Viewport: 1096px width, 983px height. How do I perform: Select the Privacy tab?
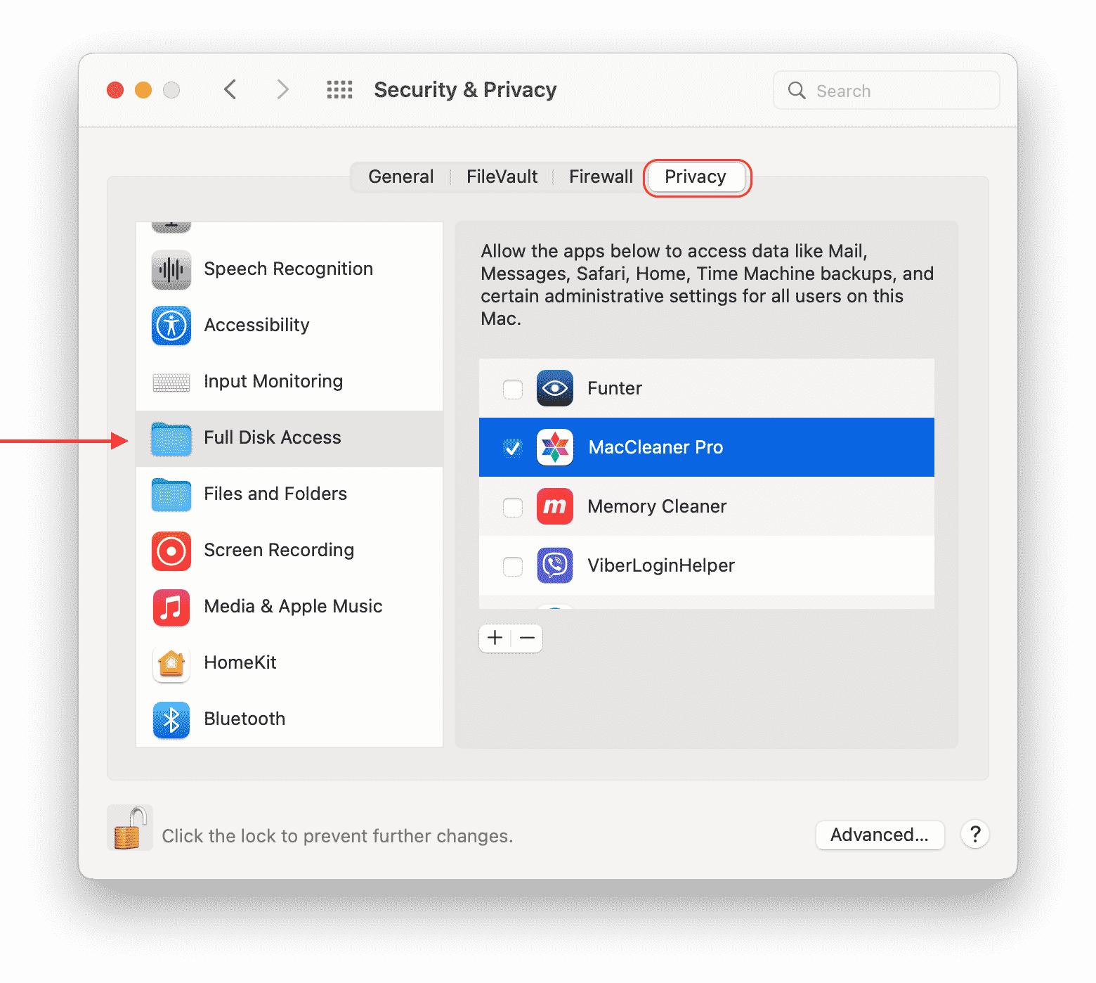[696, 176]
